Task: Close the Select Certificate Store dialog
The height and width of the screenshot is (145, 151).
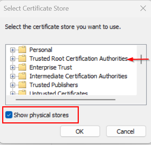Action: point(143,8)
